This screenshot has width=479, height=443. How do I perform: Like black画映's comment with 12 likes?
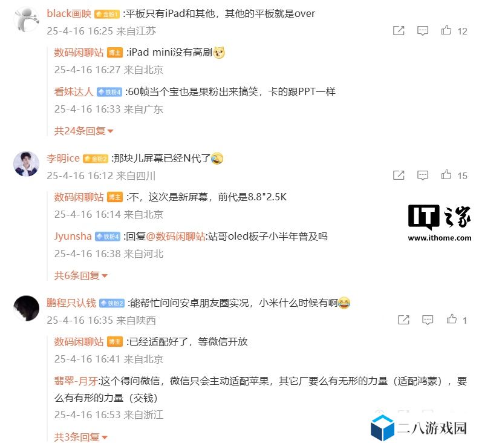pyautogui.click(x=446, y=30)
